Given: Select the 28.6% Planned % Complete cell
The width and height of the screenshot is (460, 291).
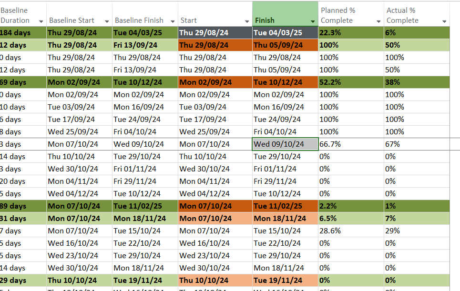Looking at the screenshot, I should coord(351,231).
